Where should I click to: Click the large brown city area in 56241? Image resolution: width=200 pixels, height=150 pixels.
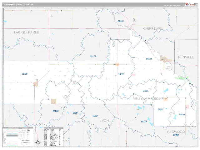point(165,59)
